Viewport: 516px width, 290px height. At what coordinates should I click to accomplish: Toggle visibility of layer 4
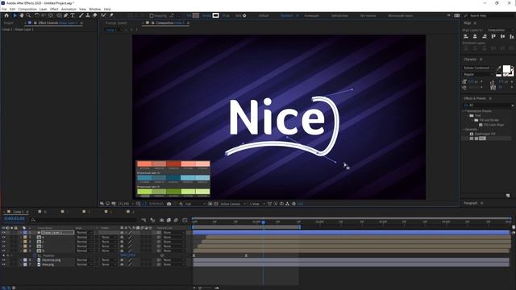tap(3, 246)
